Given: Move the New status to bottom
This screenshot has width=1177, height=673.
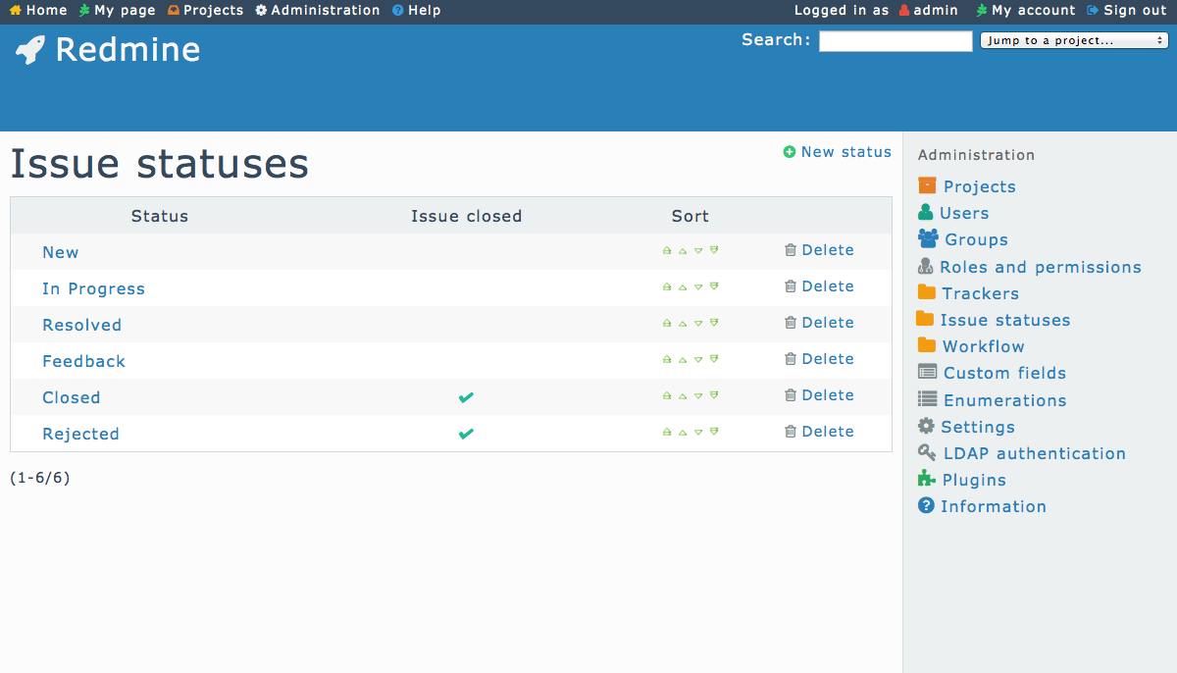Looking at the screenshot, I should pos(714,250).
